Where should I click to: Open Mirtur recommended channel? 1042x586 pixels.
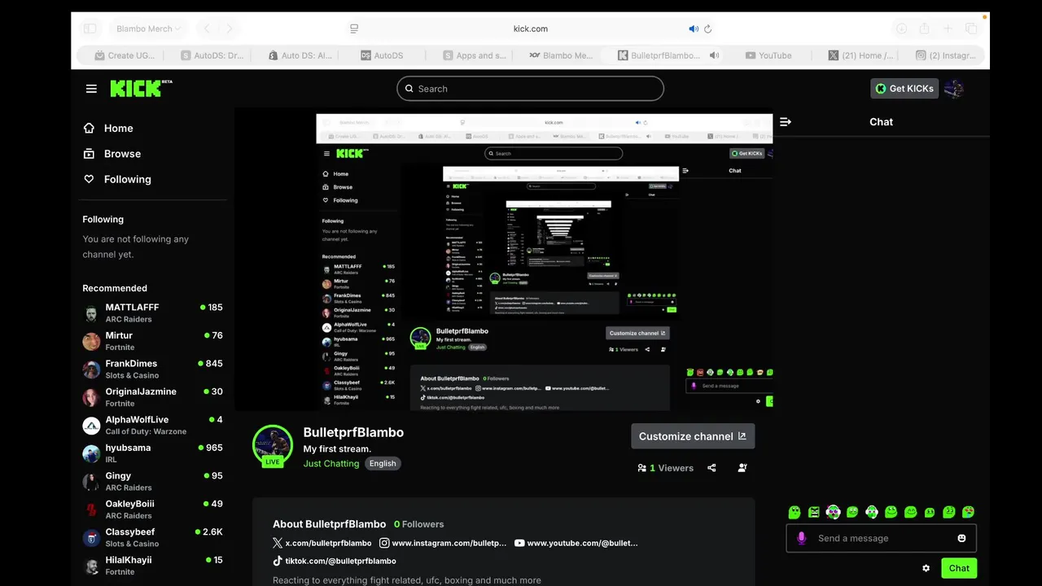pyautogui.click(x=152, y=341)
